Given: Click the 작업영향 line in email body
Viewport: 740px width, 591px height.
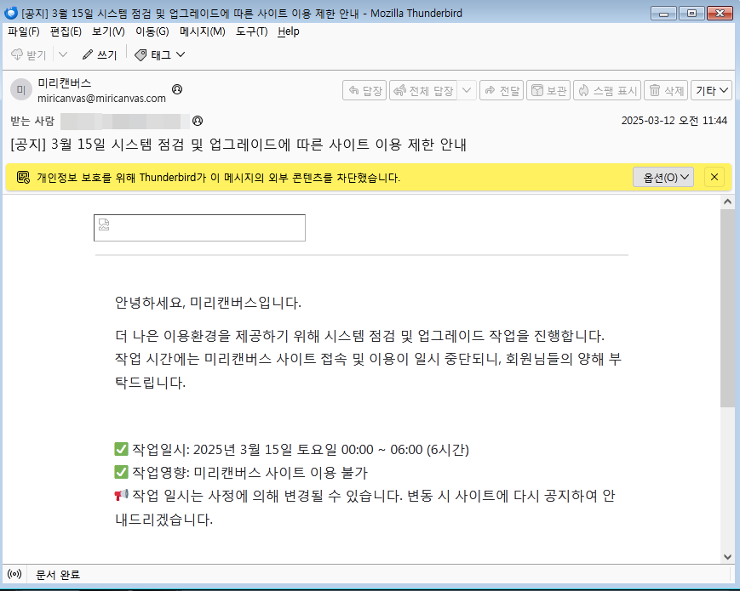Looking at the screenshot, I should [241, 472].
